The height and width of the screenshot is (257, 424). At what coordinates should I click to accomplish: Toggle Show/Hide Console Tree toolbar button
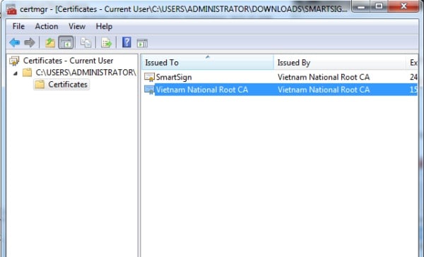[66, 42]
